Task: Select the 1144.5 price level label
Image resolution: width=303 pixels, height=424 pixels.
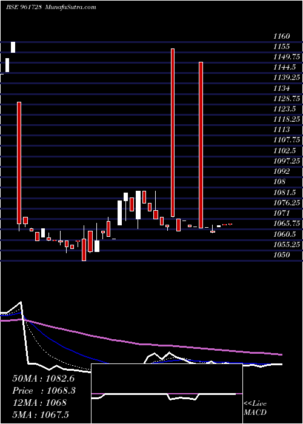Action: 285,67
